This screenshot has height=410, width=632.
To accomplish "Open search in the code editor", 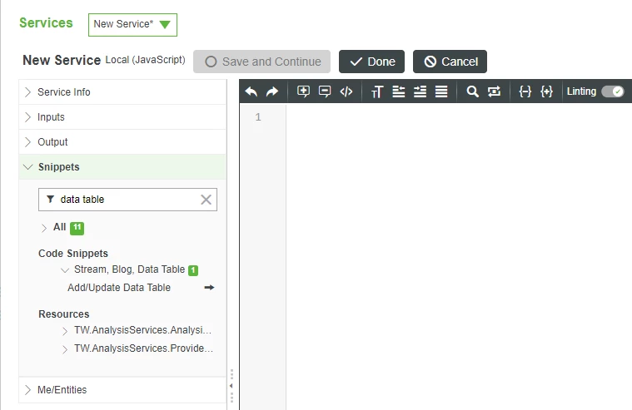I will (x=472, y=91).
